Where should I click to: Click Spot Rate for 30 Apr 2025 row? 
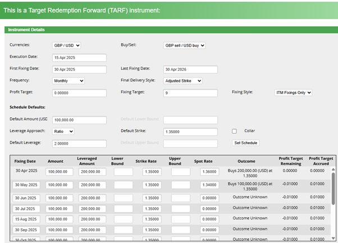209,172
